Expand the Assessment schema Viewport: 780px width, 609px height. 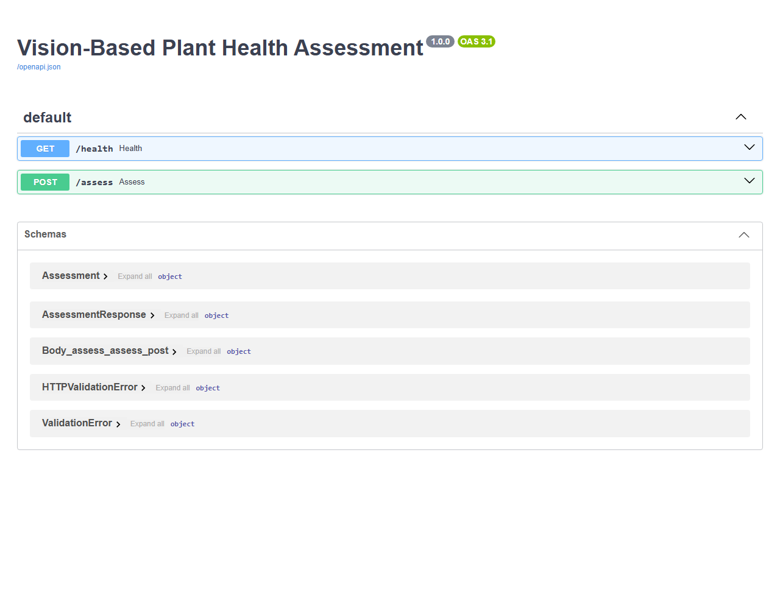pyautogui.click(x=75, y=276)
